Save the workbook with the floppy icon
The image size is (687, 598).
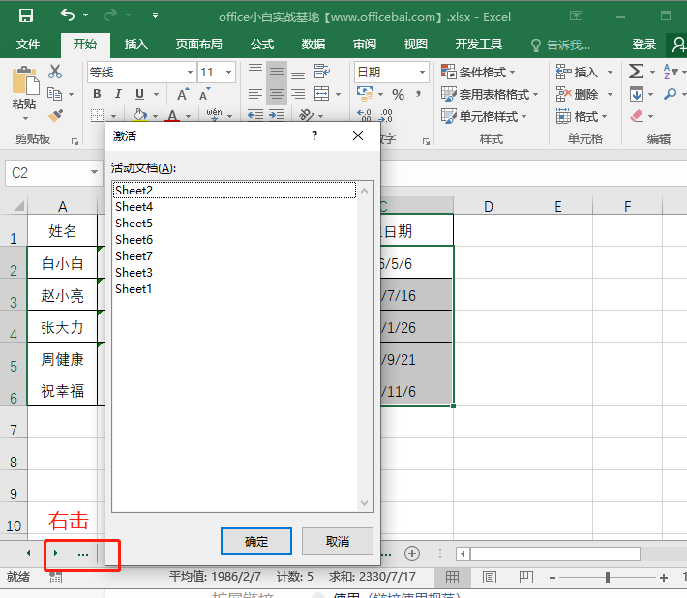[x=26, y=15]
